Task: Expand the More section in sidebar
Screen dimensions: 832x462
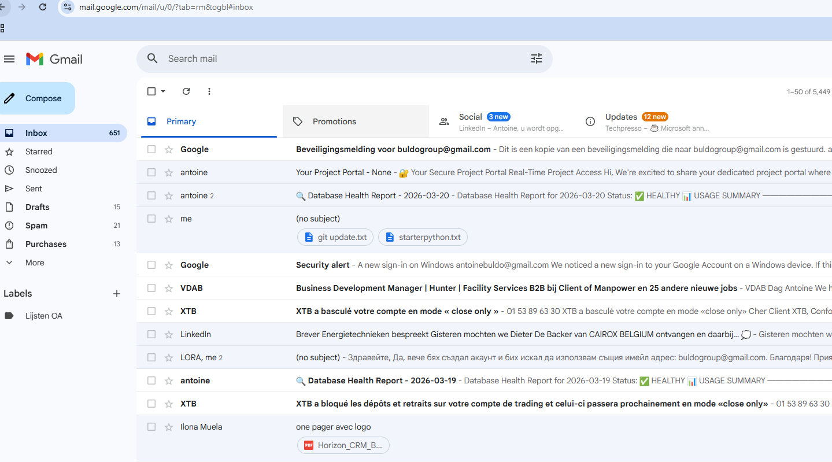Action: (35, 263)
